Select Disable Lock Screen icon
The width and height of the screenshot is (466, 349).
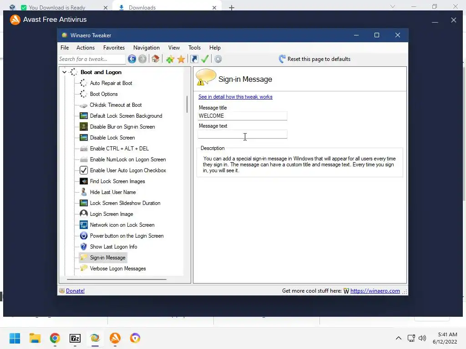pos(84,138)
